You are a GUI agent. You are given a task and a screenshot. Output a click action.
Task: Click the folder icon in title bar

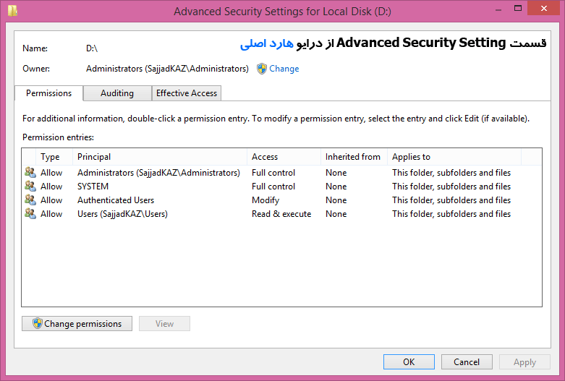click(12, 10)
